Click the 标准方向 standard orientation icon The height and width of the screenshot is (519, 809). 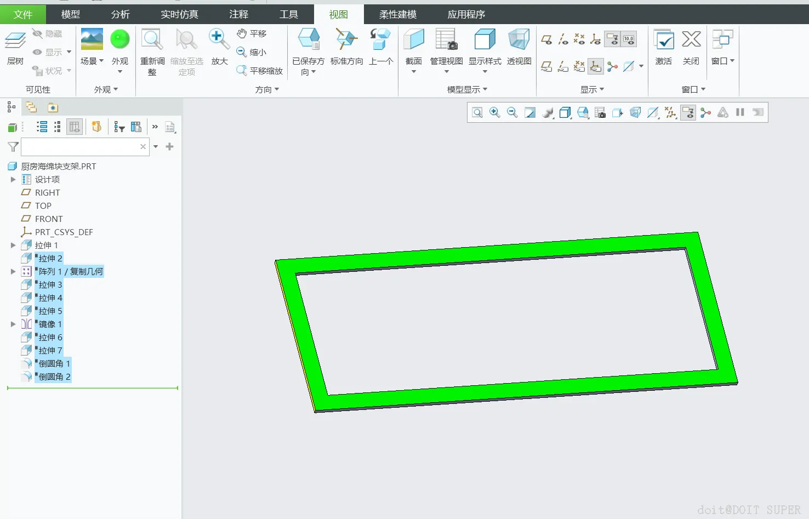(346, 40)
